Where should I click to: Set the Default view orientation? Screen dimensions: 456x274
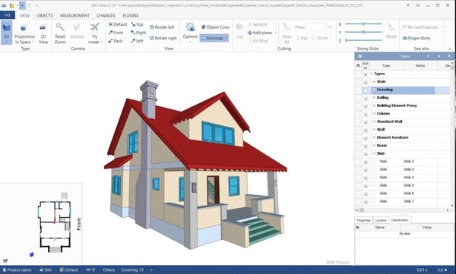[118, 24]
